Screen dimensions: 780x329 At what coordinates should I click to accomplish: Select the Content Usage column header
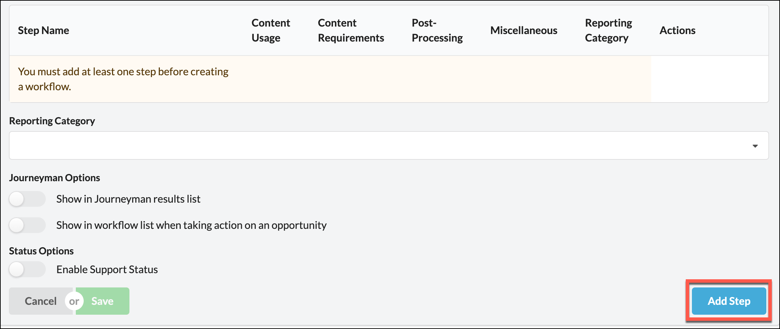[270, 30]
